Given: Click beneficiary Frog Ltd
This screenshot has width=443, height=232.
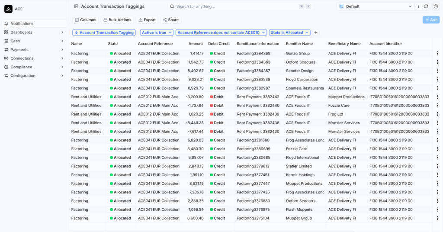Looking at the screenshot, I should [336, 114].
